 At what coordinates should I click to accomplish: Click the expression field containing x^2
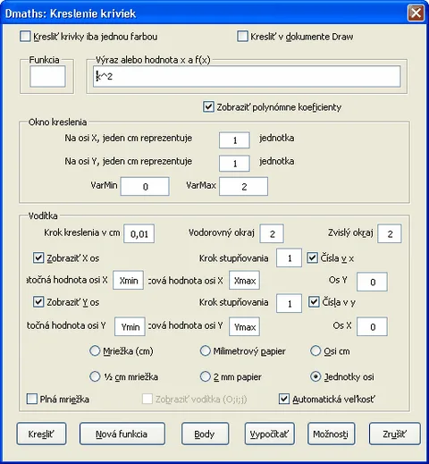click(247, 77)
